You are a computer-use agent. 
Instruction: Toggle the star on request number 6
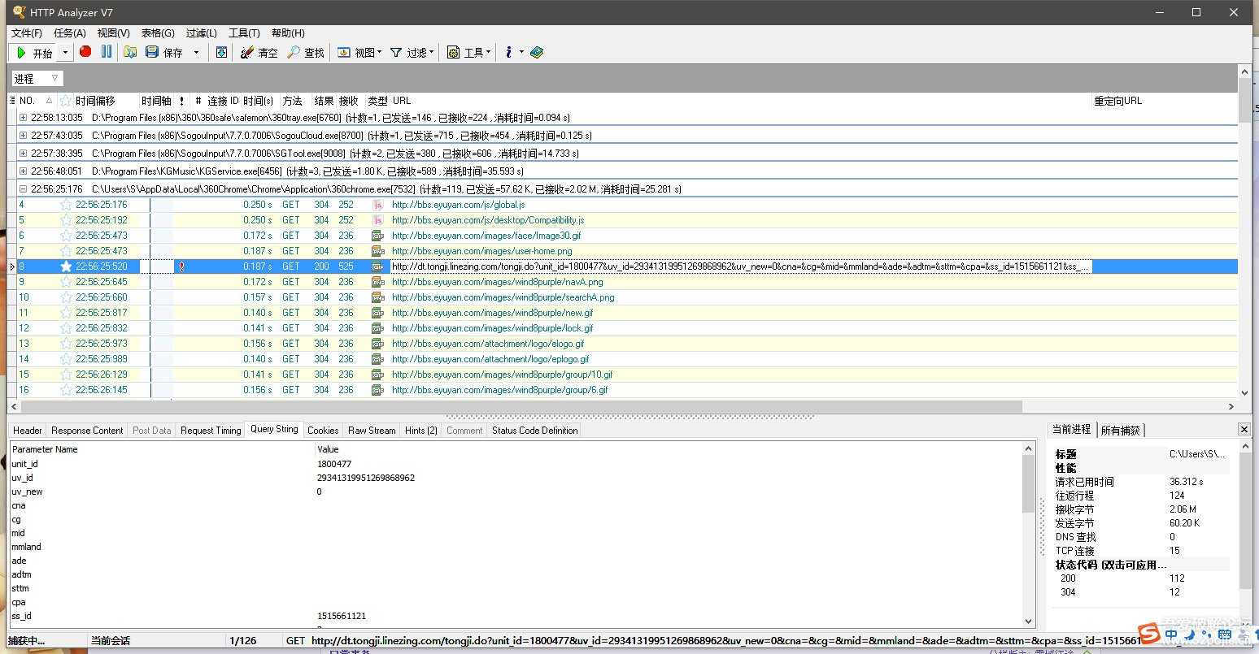66,236
